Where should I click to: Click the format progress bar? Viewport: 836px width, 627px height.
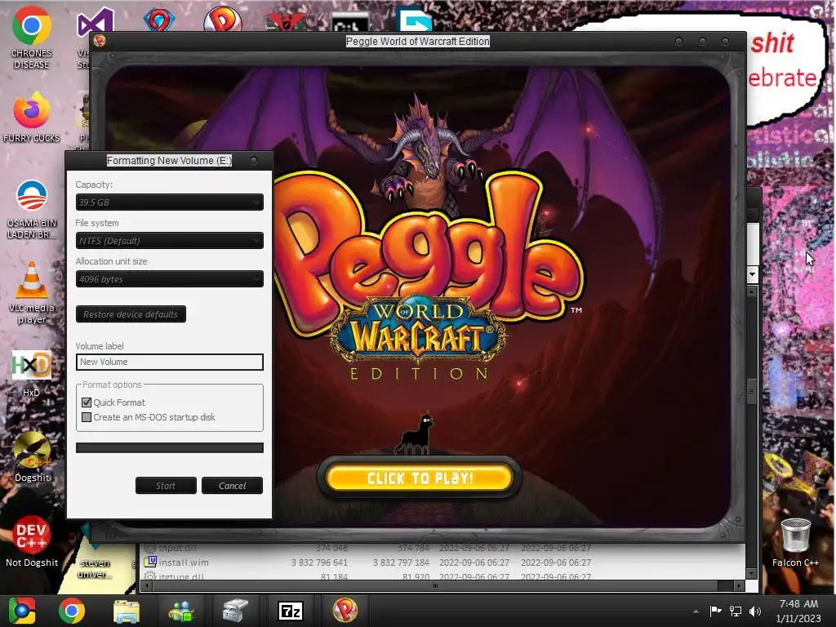(x=170, y=447)
